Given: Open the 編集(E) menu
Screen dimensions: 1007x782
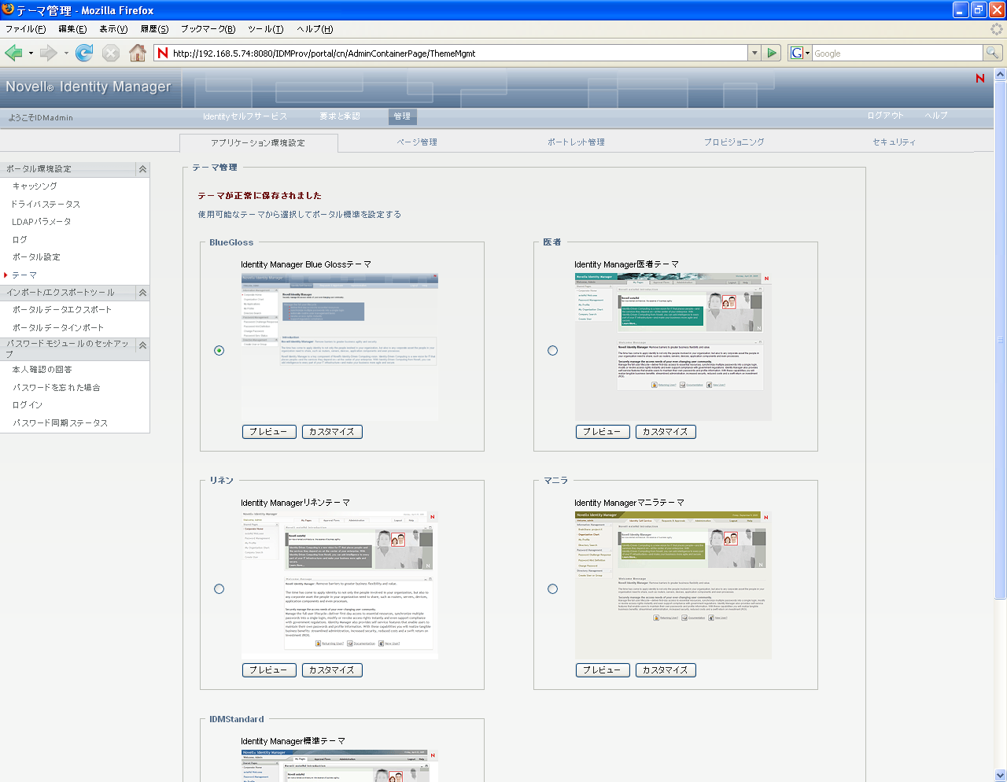Looking at the screenshot, I should tap(72, 29).
